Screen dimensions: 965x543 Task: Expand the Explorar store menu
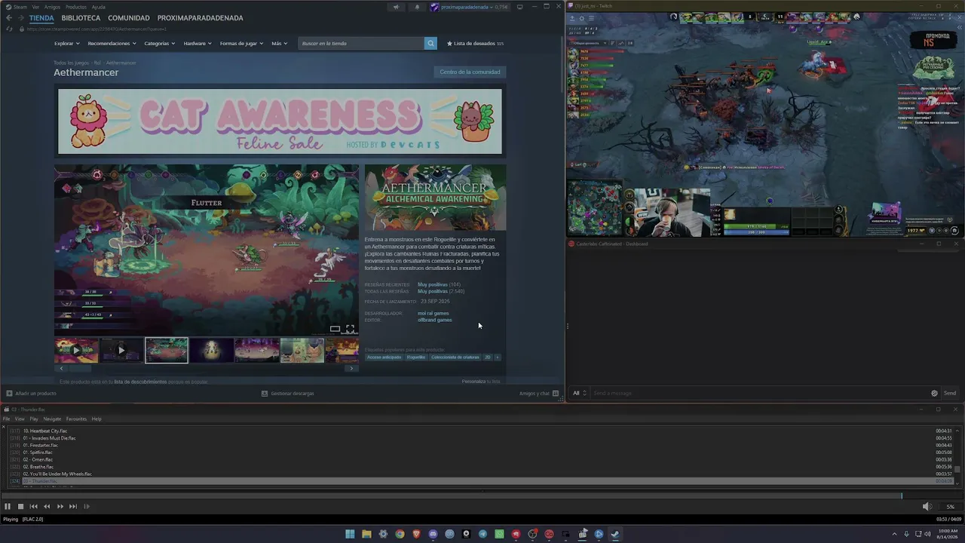[66, 44]
